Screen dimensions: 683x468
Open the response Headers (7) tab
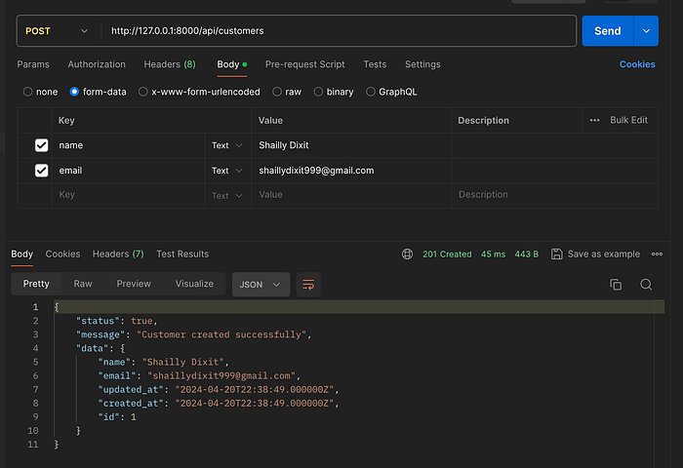(118, 254)
